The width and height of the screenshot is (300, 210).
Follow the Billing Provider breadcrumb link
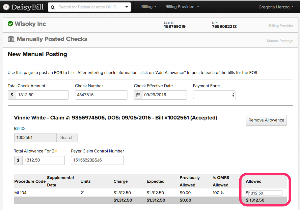click(x=281, y=26)
